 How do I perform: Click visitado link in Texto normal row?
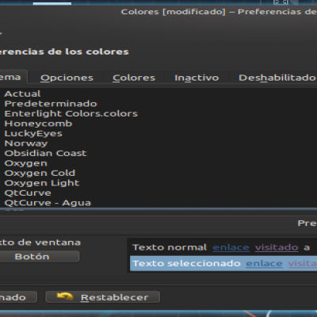tap(277, 247)
